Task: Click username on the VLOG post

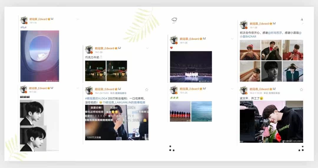Action: 104,89
